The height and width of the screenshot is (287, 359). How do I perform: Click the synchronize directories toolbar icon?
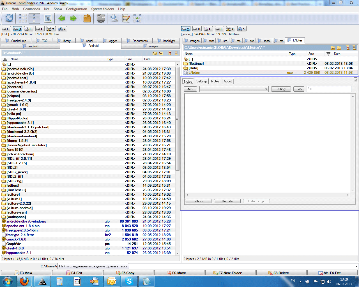137,18
